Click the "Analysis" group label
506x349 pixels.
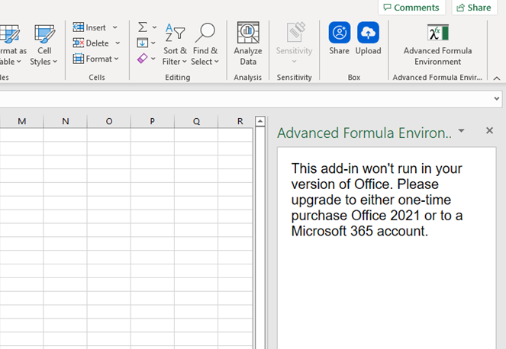[247, 77]
